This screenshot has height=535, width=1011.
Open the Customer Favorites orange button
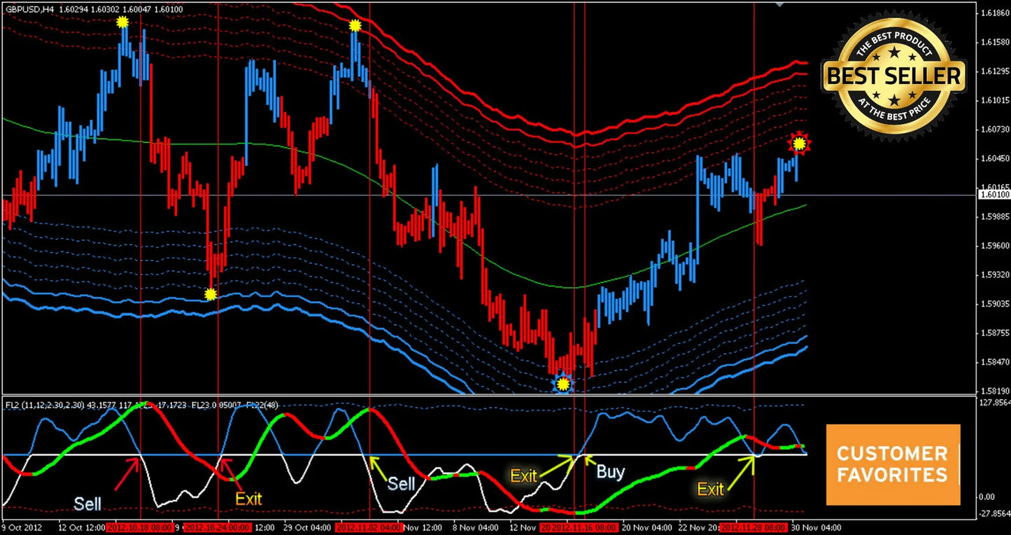pyautogui.click(x=893, y=464)
